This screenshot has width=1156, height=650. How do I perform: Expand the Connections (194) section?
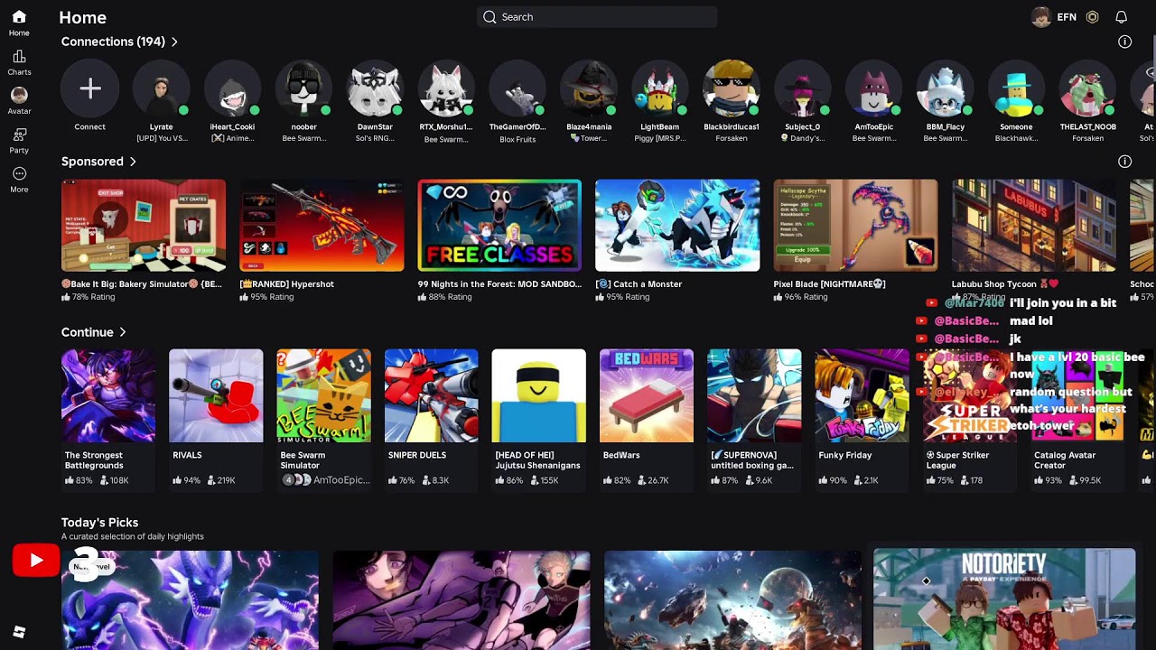(119, 42)
